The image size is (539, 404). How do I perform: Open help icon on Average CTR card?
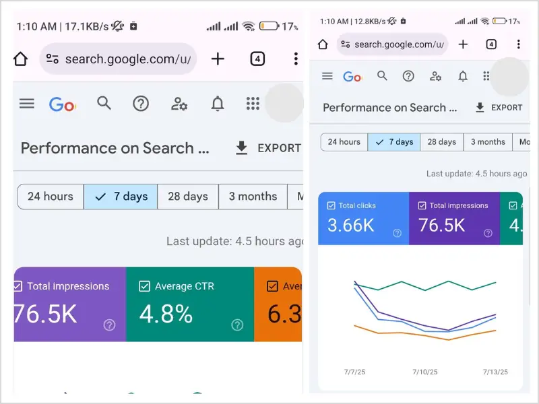pos(237,325)
